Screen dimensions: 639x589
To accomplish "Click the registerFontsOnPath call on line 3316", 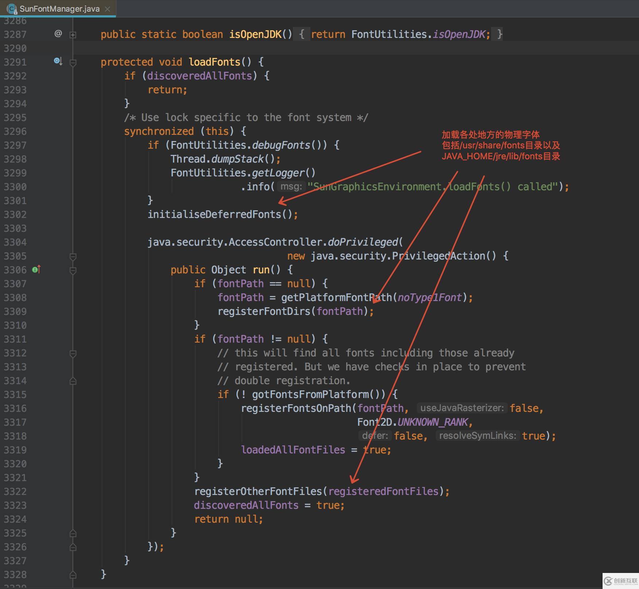I will pyautogui.click(x=296, y=408).
